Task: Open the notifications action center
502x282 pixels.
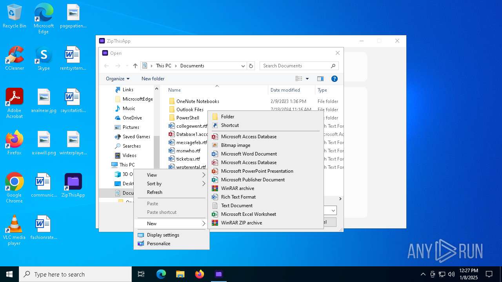Action: point(489,274)
